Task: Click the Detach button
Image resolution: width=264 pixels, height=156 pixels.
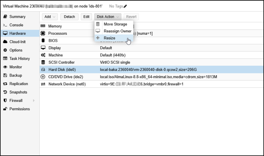Action: coord(69,17)
